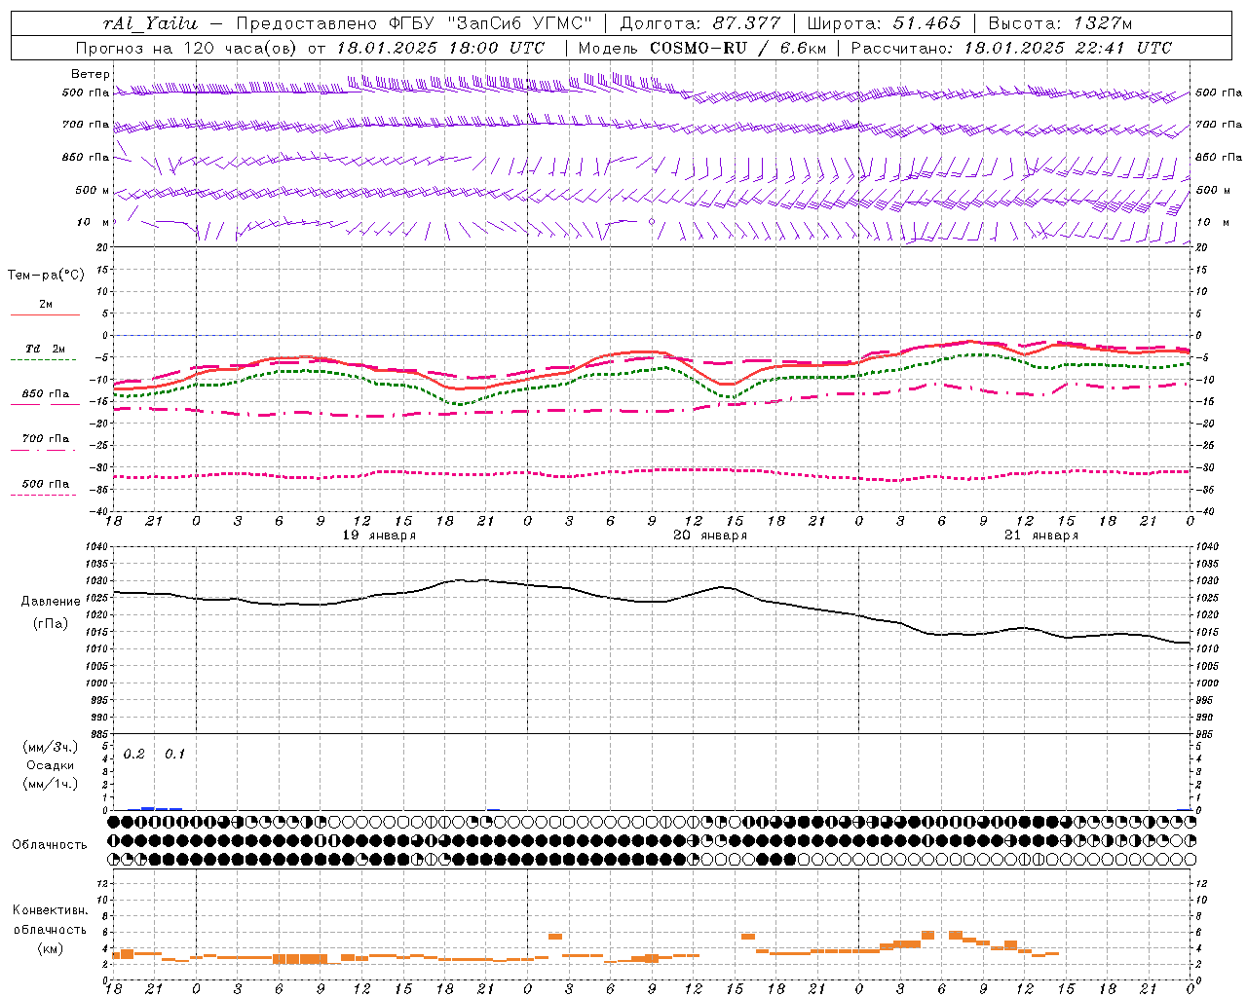Image resolution: width=1247 pixels, height=997 pixels.
Task: Select the 'Предоставлено ФГБУ "ЗапСиб УГМС"' header text
Action: pos(415,23)
